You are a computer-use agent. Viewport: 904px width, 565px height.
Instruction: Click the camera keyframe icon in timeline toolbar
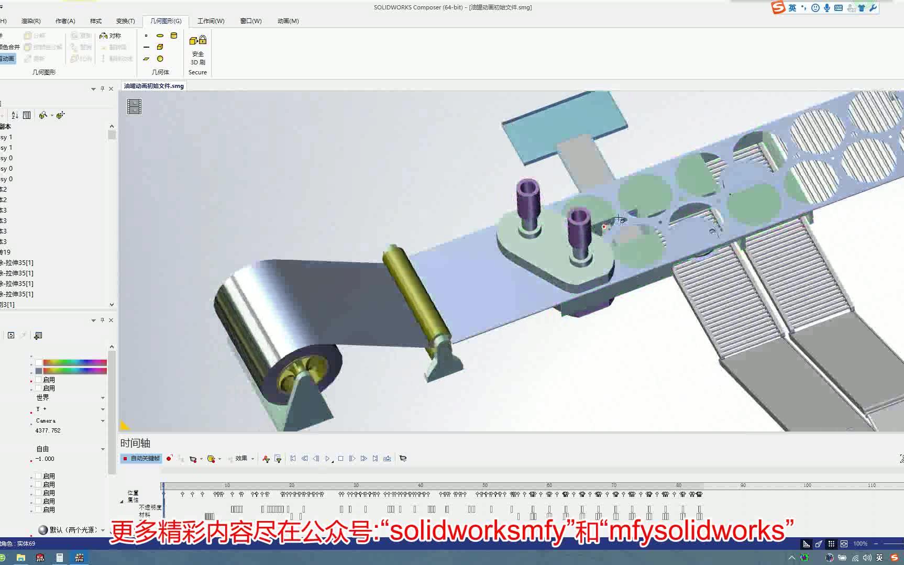(193, 459)
